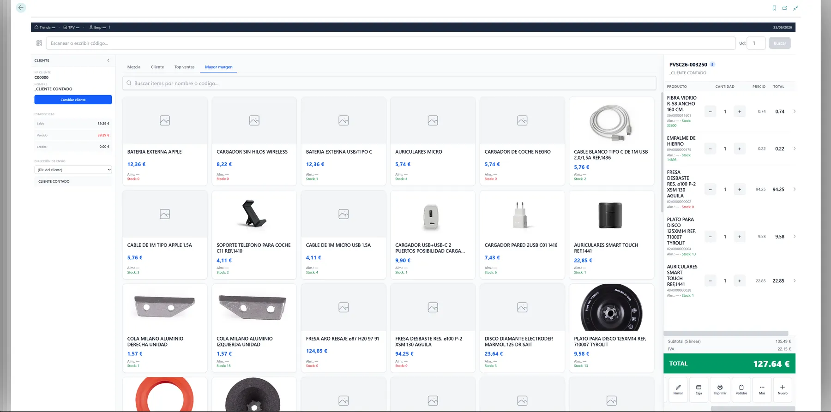The image size is (831, 412).
Task: Click the Cambiar cliente button
Action: click(73, 100)
